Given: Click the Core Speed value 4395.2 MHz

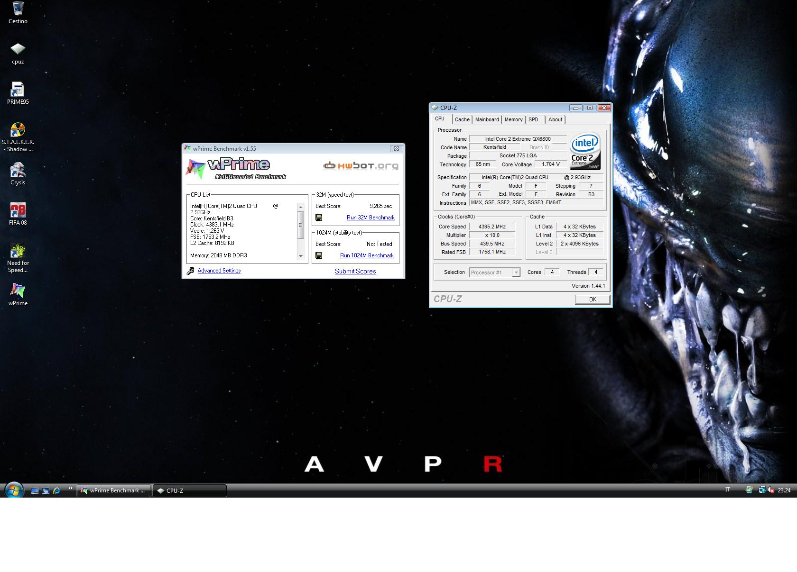Looking at the screenshot, I should coord(492,227).
